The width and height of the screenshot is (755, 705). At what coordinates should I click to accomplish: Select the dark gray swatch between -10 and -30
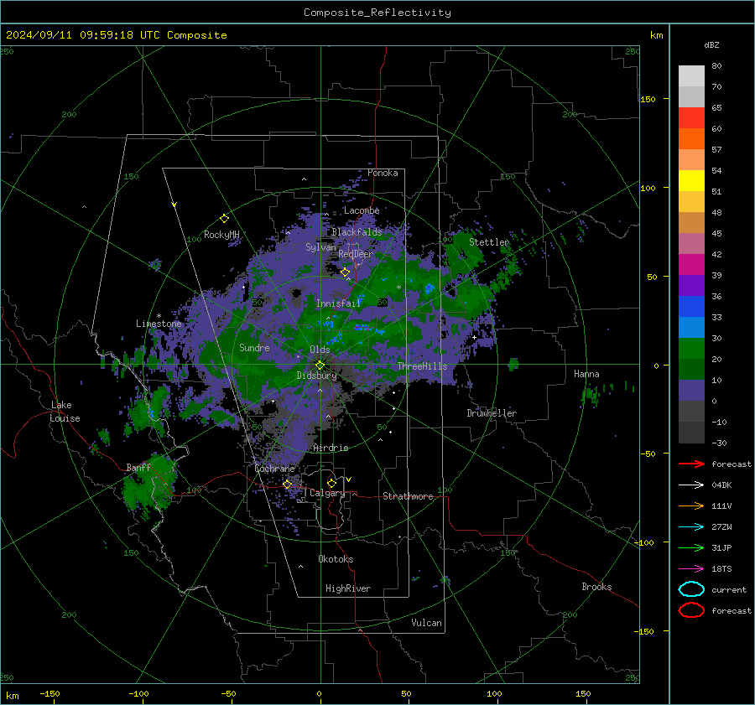(x=691, y=433)
